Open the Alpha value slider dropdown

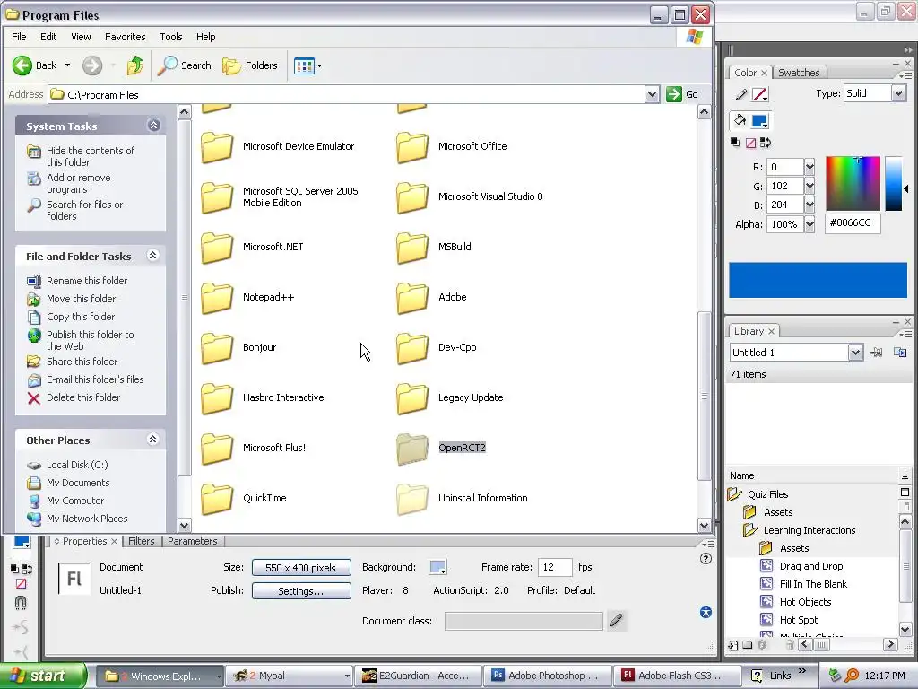coord(810,224)
